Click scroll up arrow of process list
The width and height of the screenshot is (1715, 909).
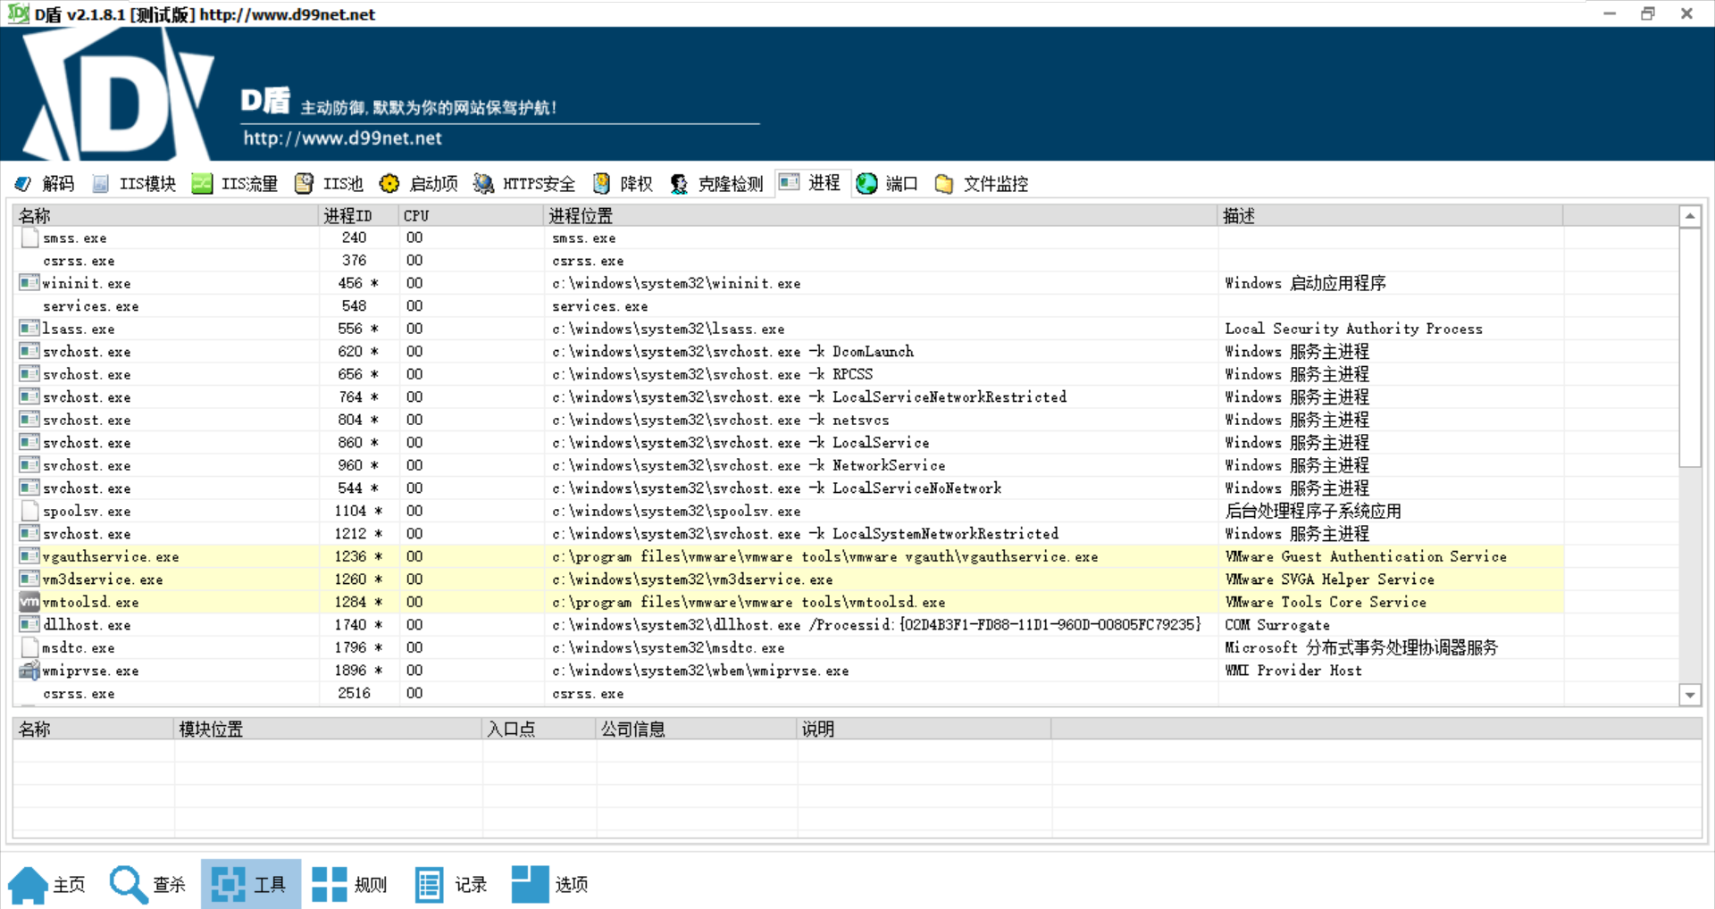click(1690, 216)
